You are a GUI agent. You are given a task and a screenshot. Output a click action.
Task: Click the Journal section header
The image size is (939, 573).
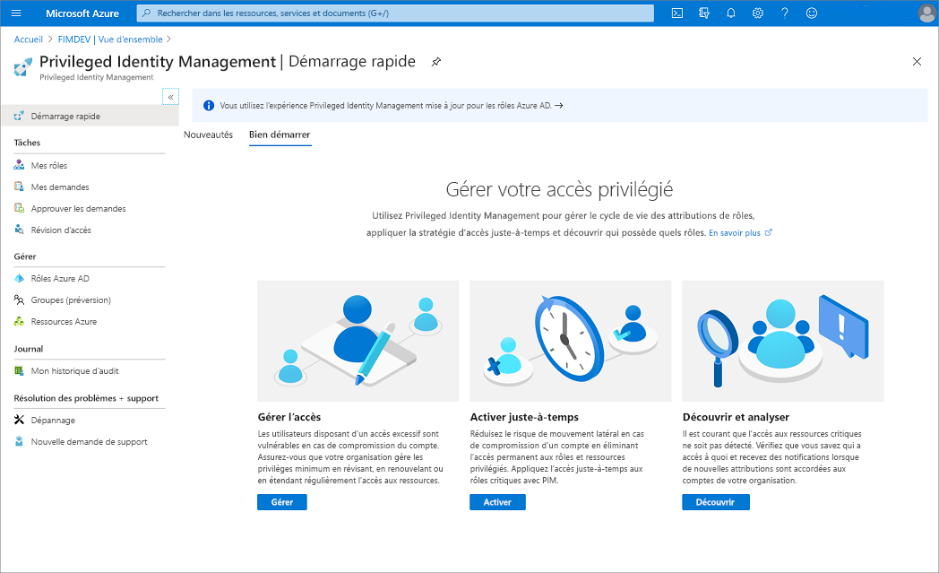[x=28, y=349]
